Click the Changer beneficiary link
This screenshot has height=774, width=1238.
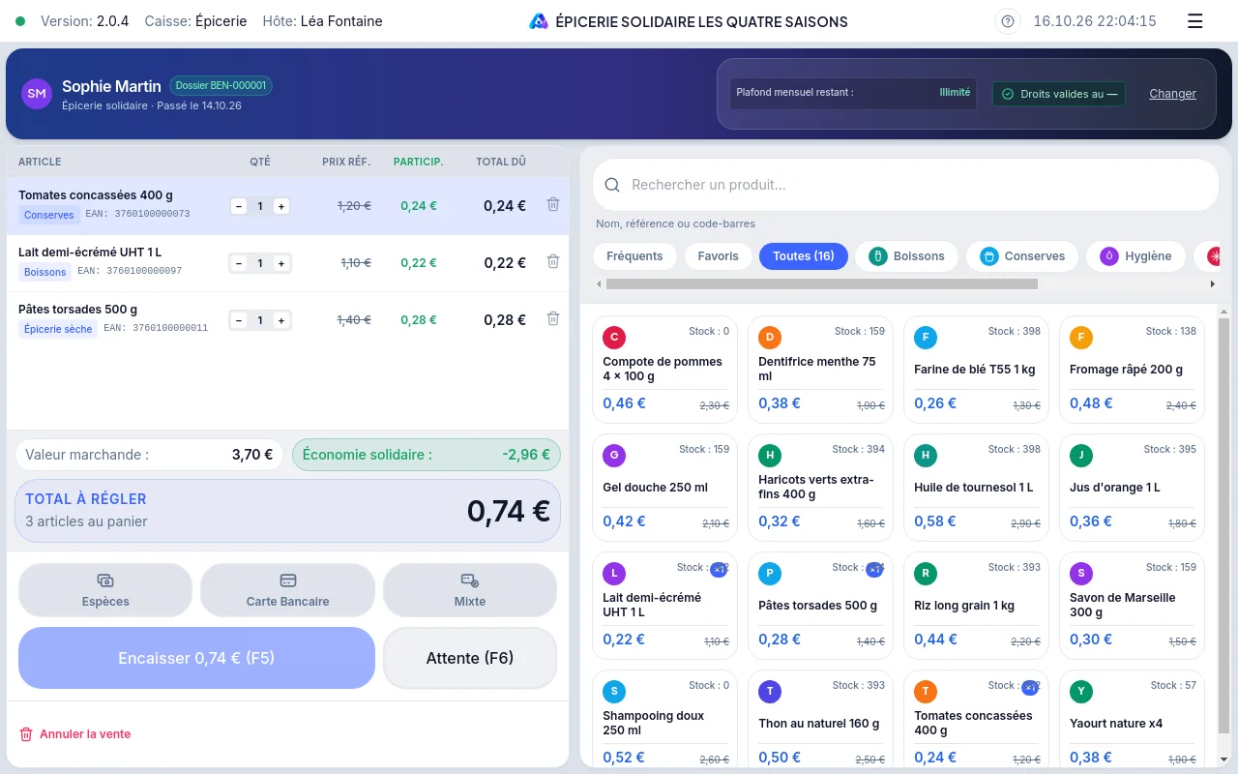pyautogui.click(x=1172, y=94)
